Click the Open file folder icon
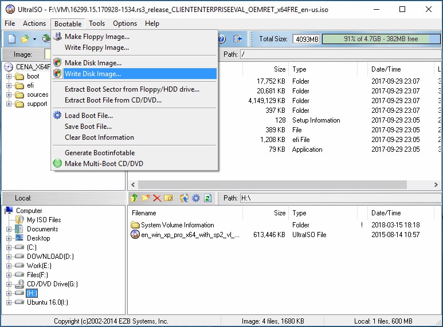The image size is (443, 327). point(25,39)
